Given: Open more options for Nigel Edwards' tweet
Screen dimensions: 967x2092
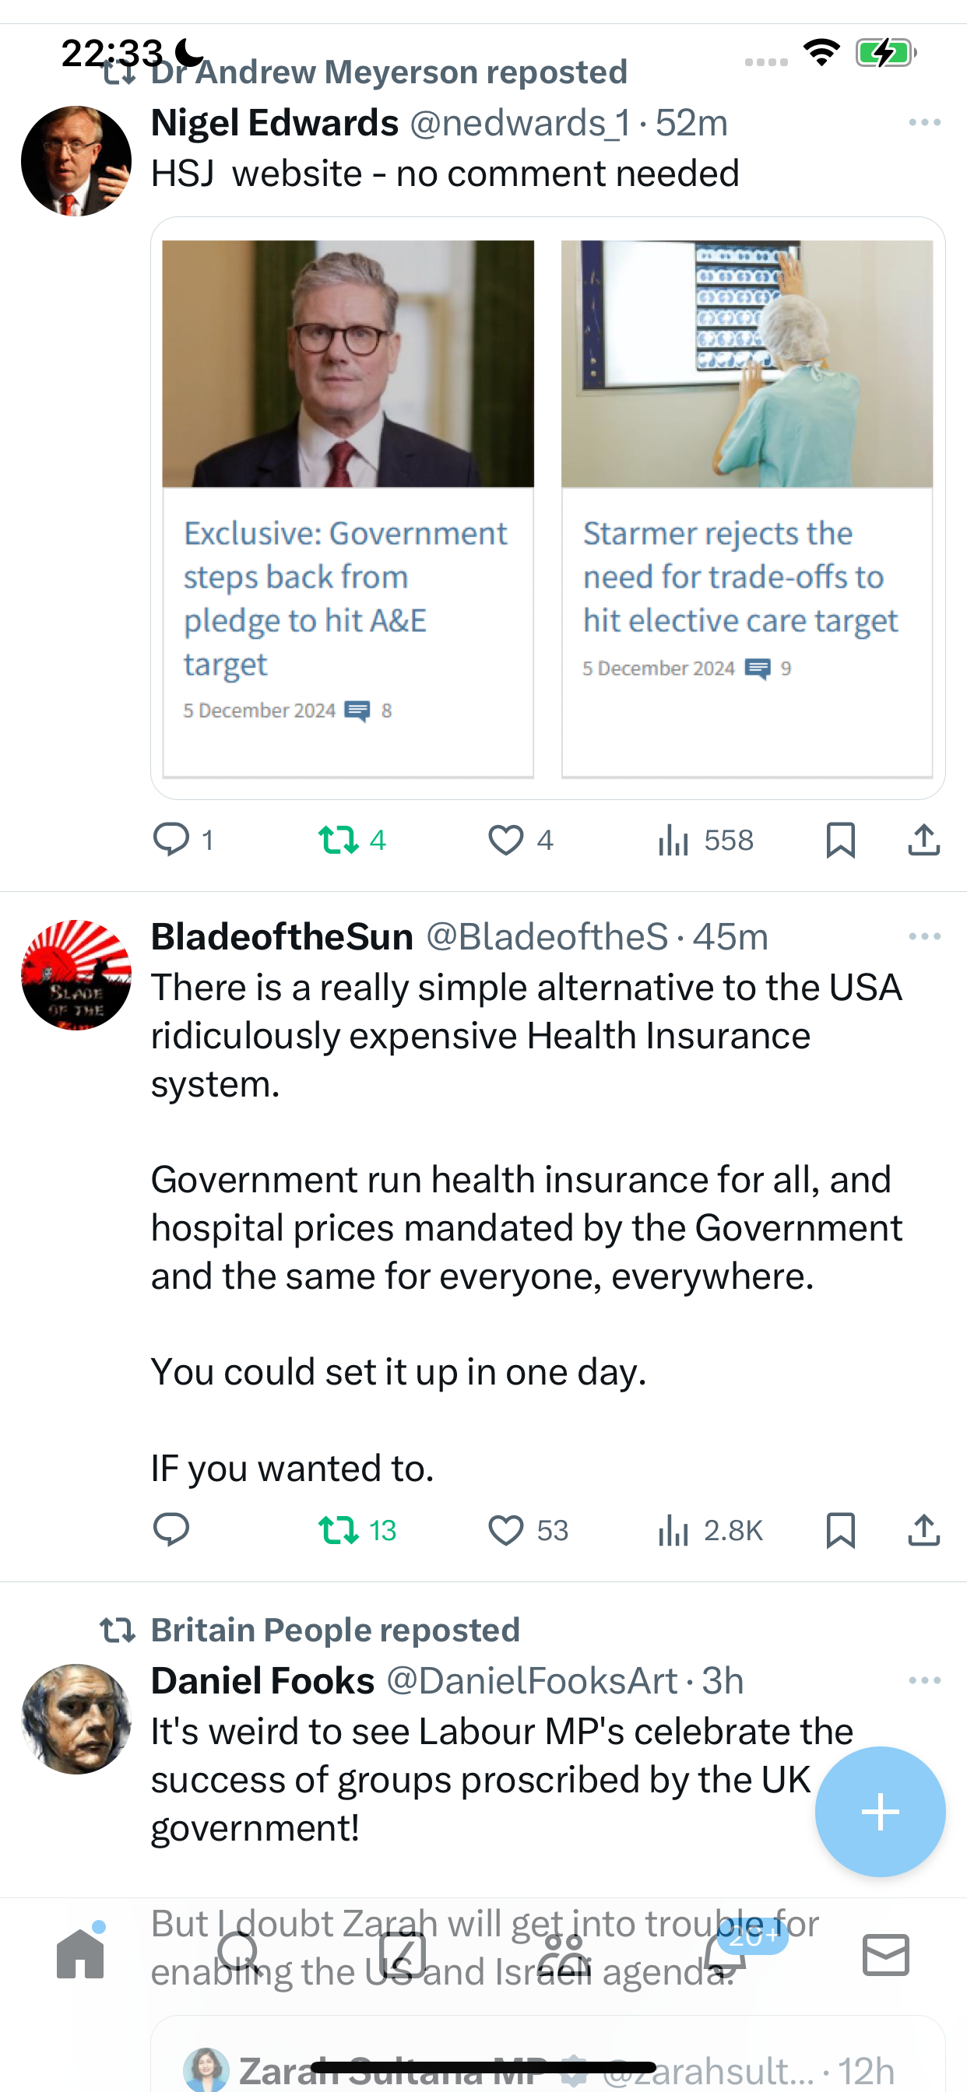Looking at the screenshot, I should pyautogui.click(x=925, y=123).
